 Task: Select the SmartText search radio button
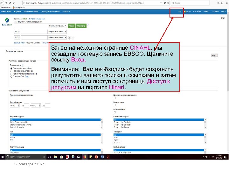pos(11,76)
